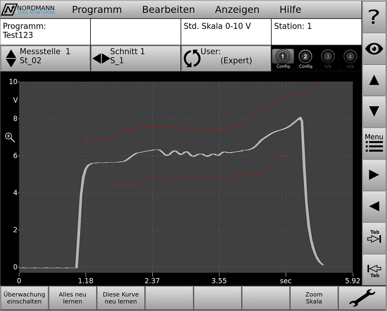The height and width of the screenshot is (311, 387).
Task: Change the Schnitt 1 S_1 selector
Action: click(135, 58)
